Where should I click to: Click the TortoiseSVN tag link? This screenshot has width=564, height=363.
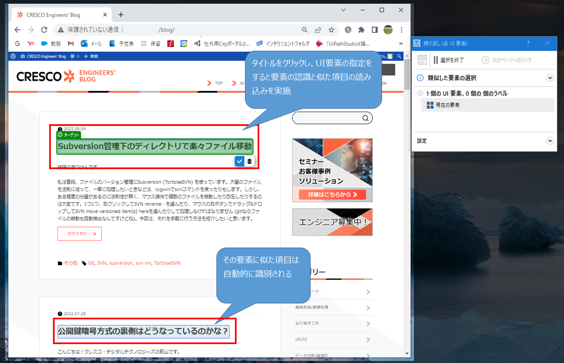coord(167,263)
